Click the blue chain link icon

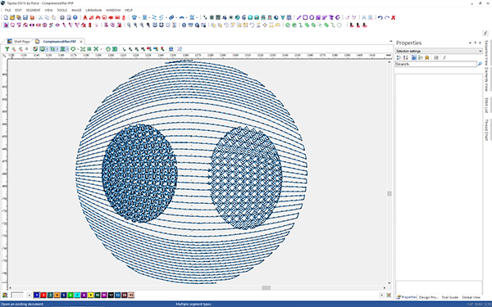171,17
